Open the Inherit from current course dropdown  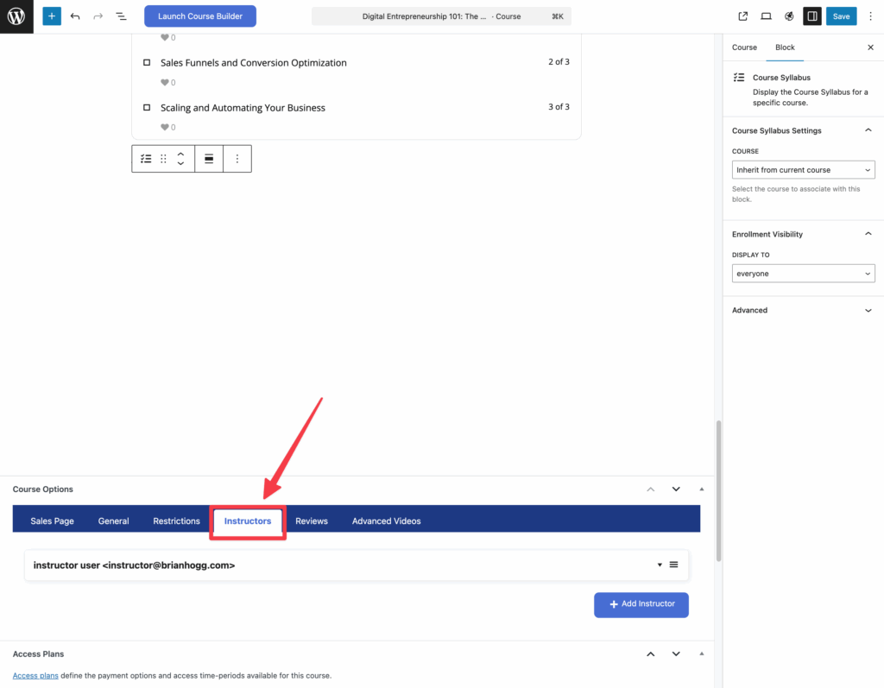(803, 170)
